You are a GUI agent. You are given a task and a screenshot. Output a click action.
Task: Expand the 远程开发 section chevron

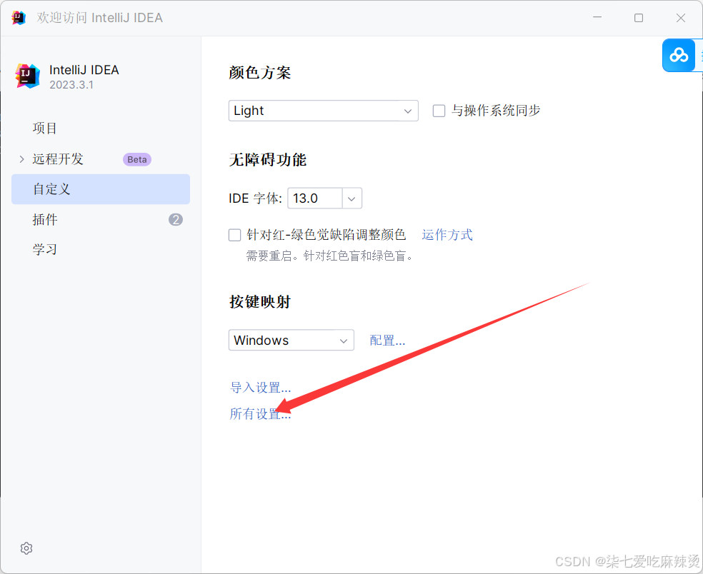[x=21, y=159]
